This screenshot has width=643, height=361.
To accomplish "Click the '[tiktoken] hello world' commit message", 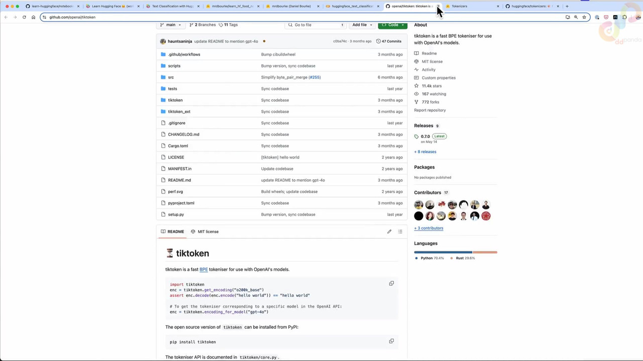I will (x=280, y=157).
